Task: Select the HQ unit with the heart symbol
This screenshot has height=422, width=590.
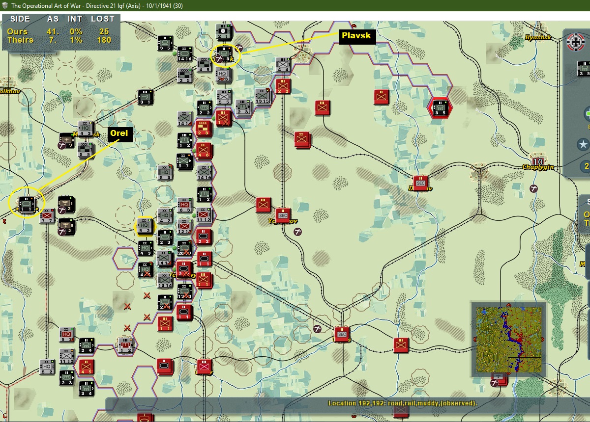Action: click(224, 74)
